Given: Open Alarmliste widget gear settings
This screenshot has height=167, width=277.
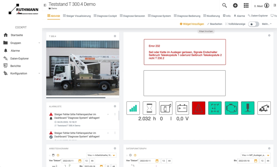Looking at the screenshot, I should 115,106.
